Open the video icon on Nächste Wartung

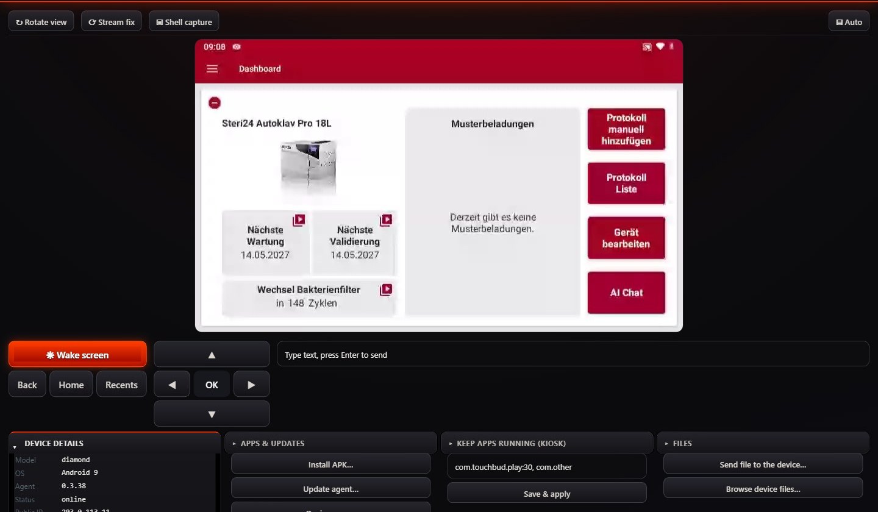tap(299, 220)
